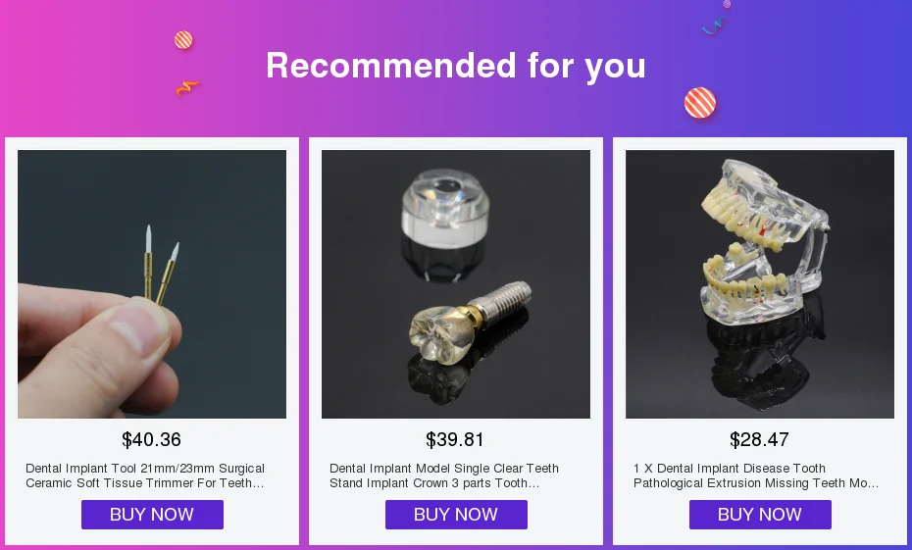912x550 pixels.
Task: Click the orange squiggle confetti decoration
Action: [x=187, y=88]
